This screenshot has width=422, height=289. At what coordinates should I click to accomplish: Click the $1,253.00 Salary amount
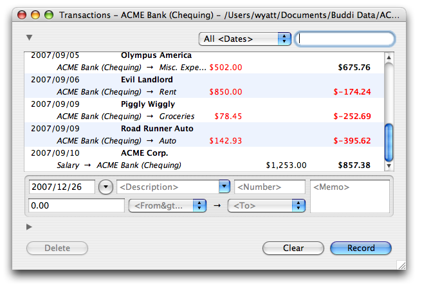coord(286,165)
